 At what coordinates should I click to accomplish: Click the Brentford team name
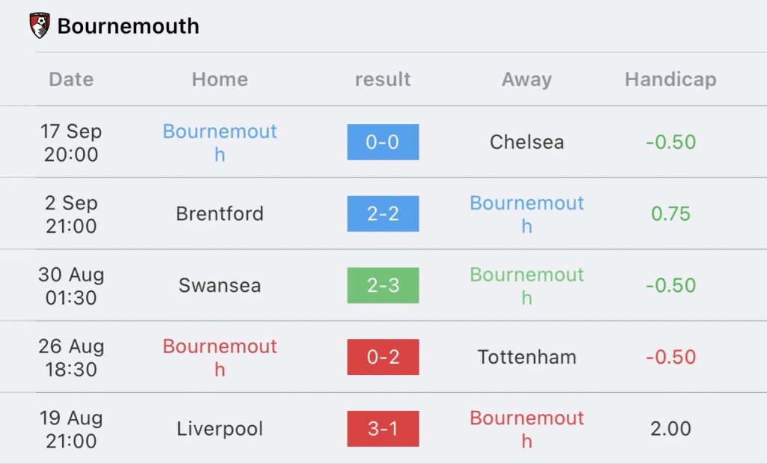[x=219, y=214]
